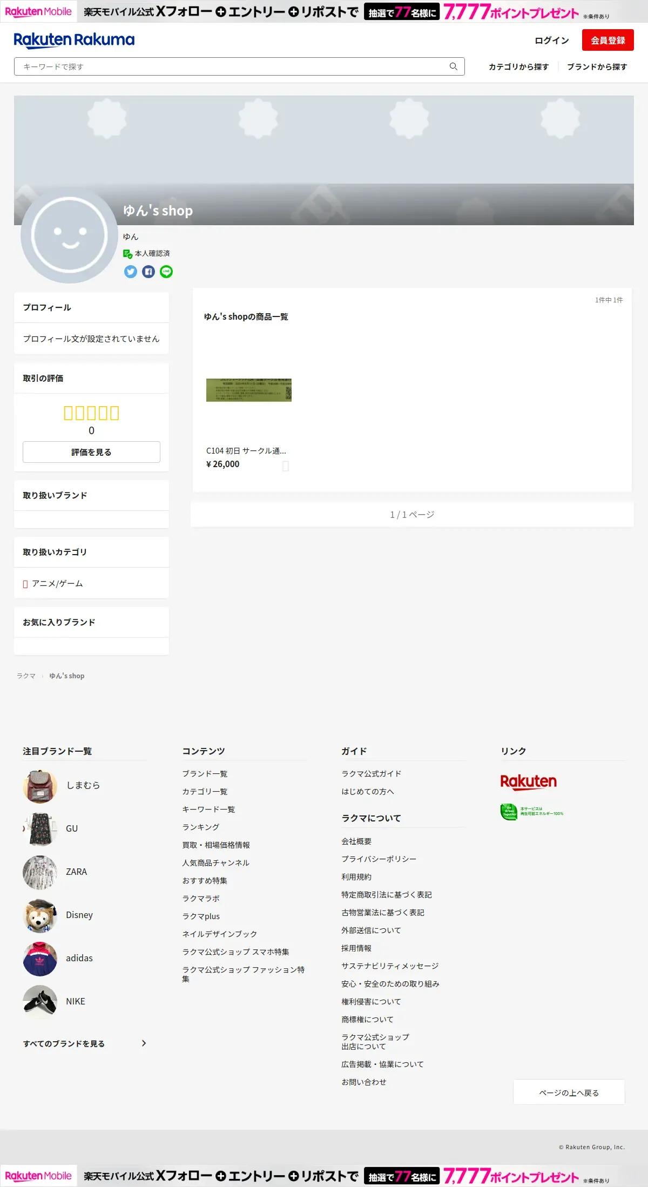Click the C104 初日 サークル通... title
Viewport: 648px width, 1187px height.
[246, 451]
